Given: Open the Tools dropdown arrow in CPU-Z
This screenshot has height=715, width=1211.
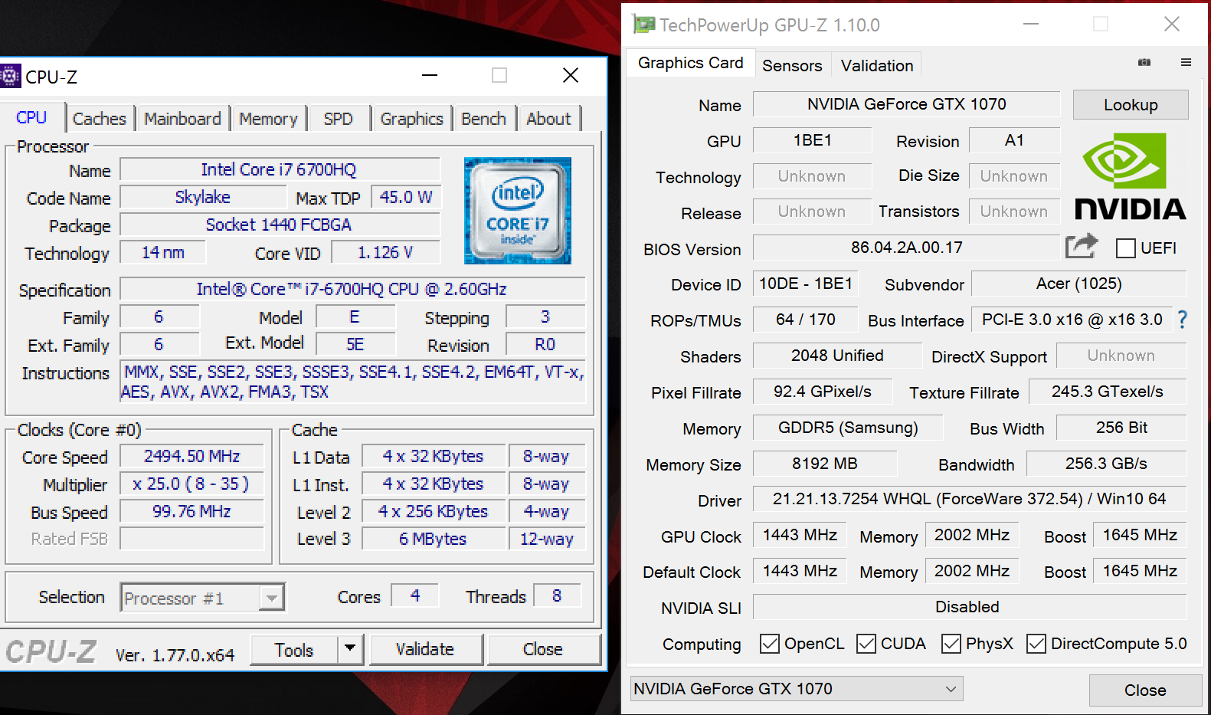Looking at the screenshot, I should tap(350, 649).
